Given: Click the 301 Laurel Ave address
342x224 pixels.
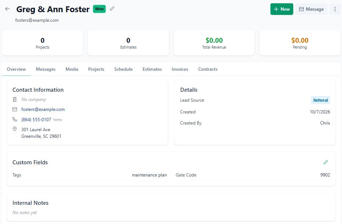Looking at the screenshot, I should [36, 130].
